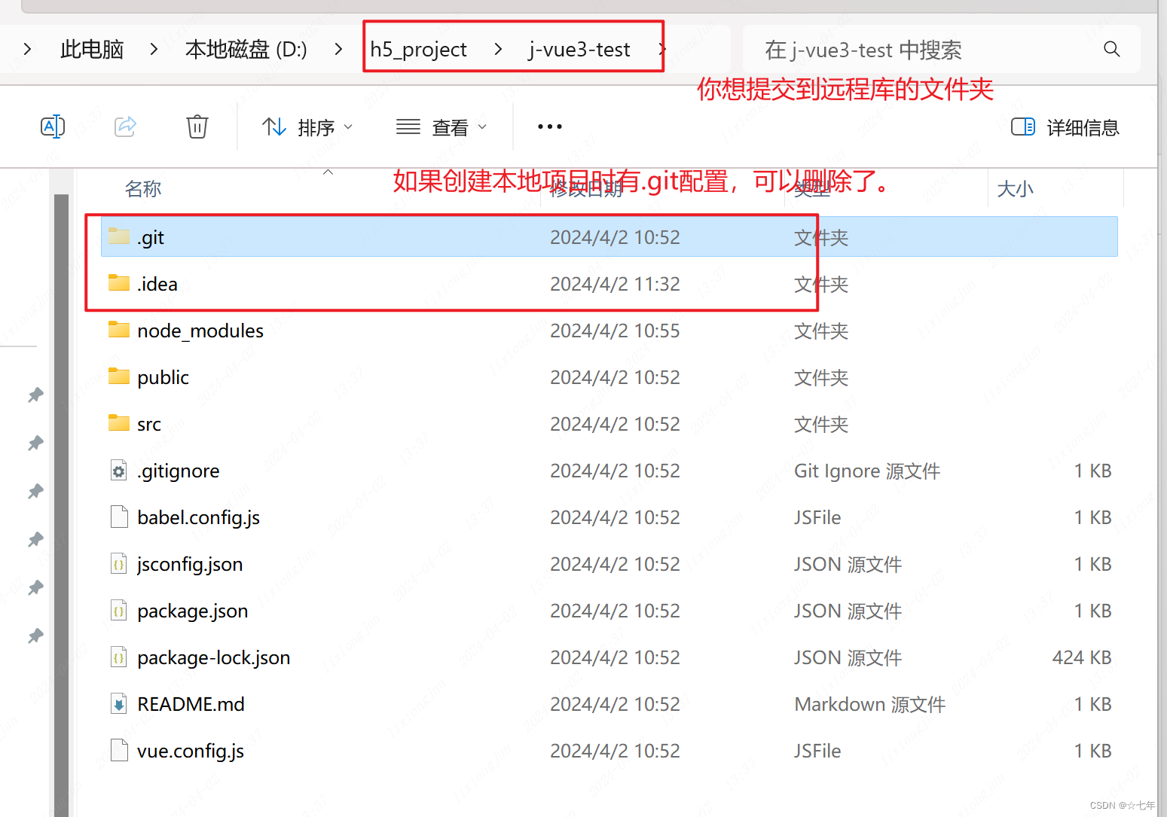Select the .idea folder icon
Image resolution: width=1167 pixels, height=817 pixels.
click(119, 283)
